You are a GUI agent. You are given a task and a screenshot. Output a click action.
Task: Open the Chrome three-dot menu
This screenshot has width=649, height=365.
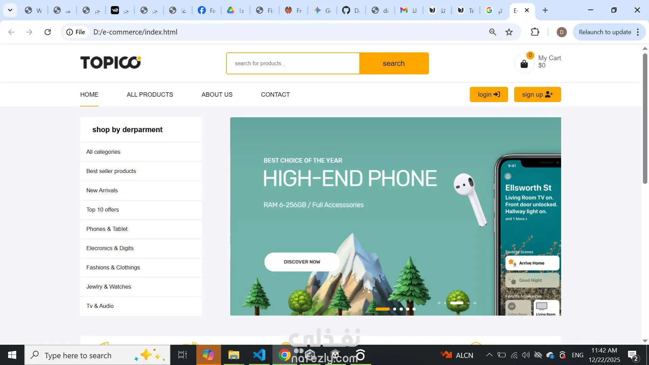point(638,32)
